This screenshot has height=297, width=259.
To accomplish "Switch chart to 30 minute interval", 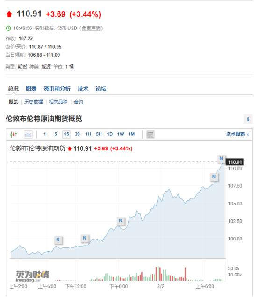I will coord(77,134).
